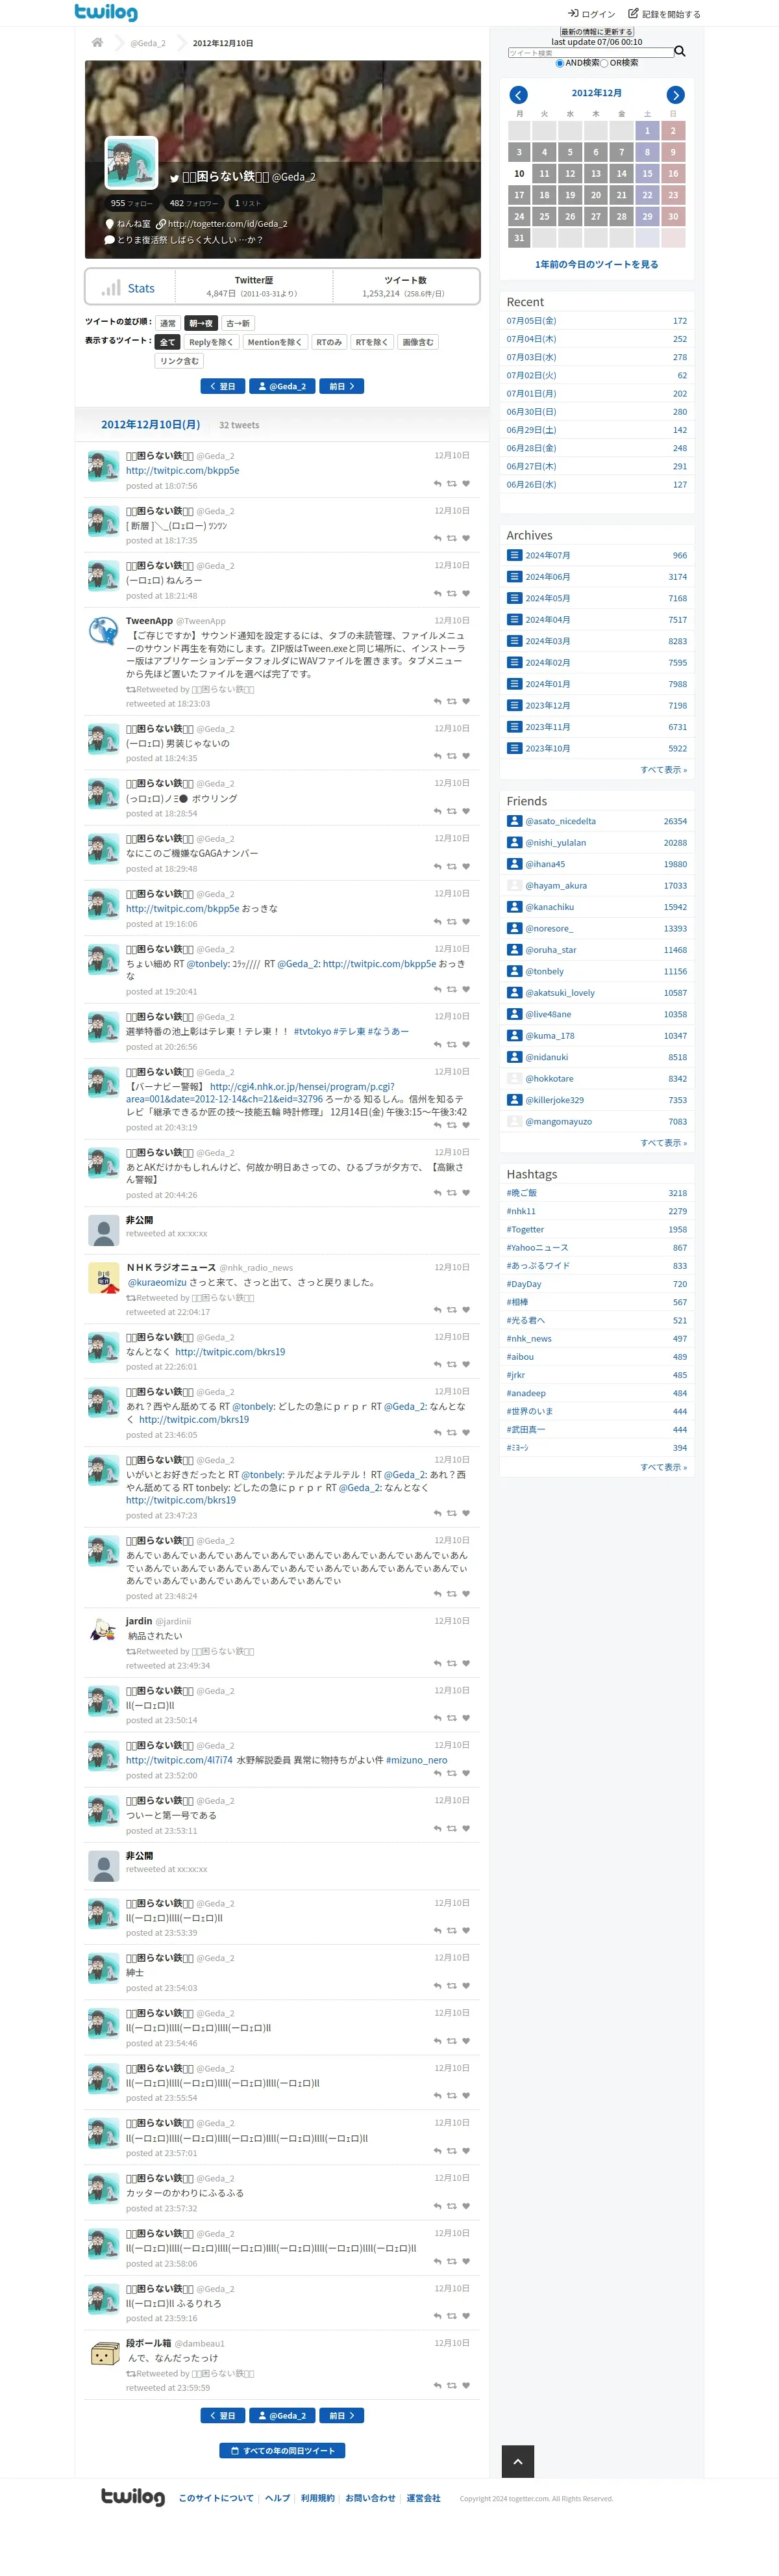This screenshot has width=779, height=2576.
Task: Click top @Geda_2 navigation button
Action: pyautogui.click(x=282, y=386)
